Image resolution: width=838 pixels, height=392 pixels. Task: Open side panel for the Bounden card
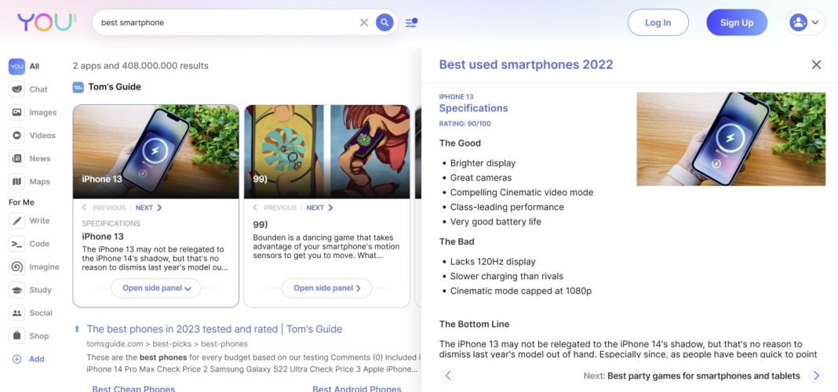(x=326, y=289)
